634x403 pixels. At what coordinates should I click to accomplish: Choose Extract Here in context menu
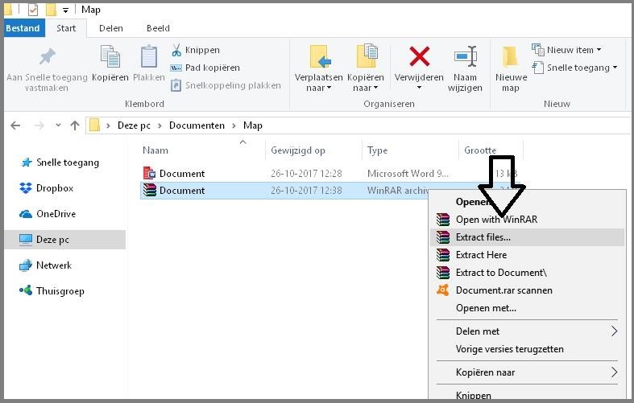528,255
